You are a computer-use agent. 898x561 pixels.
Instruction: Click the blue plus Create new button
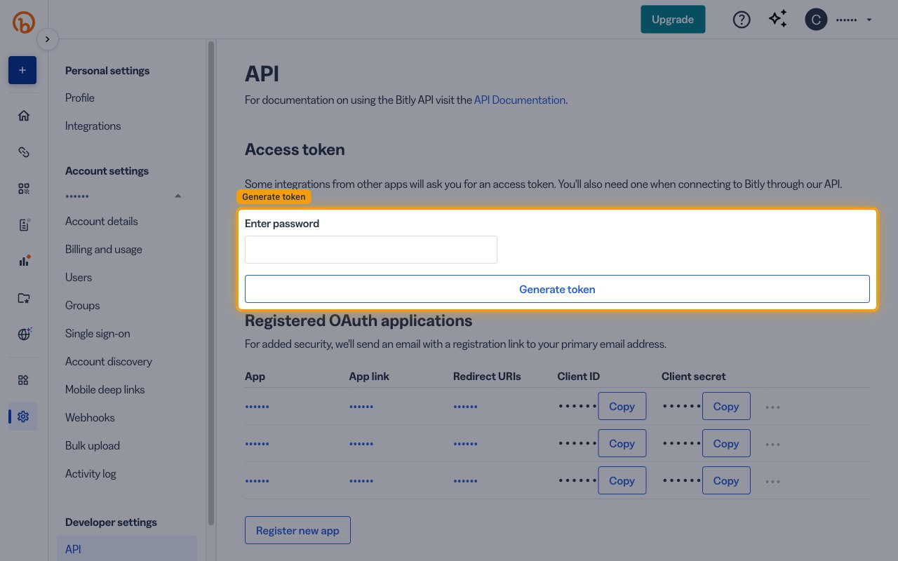22,70
